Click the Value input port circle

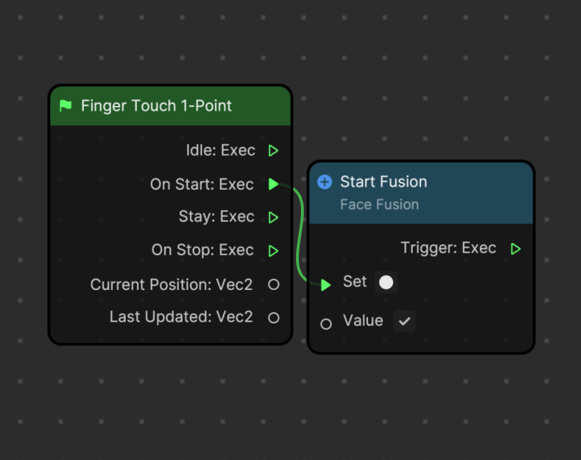(x=326, y=324)
